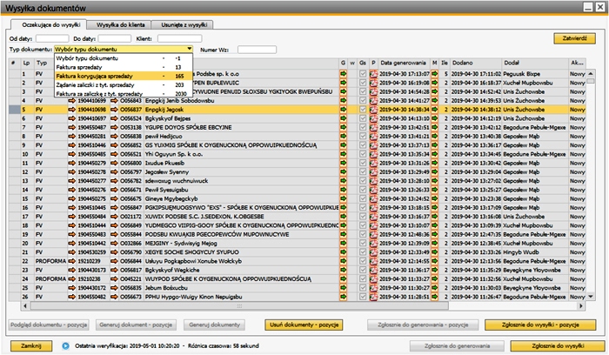Screen dimensions: 609x355
Task: Choose 'Faktura sprzedaży' document type
Action: (x=124, y=67)
